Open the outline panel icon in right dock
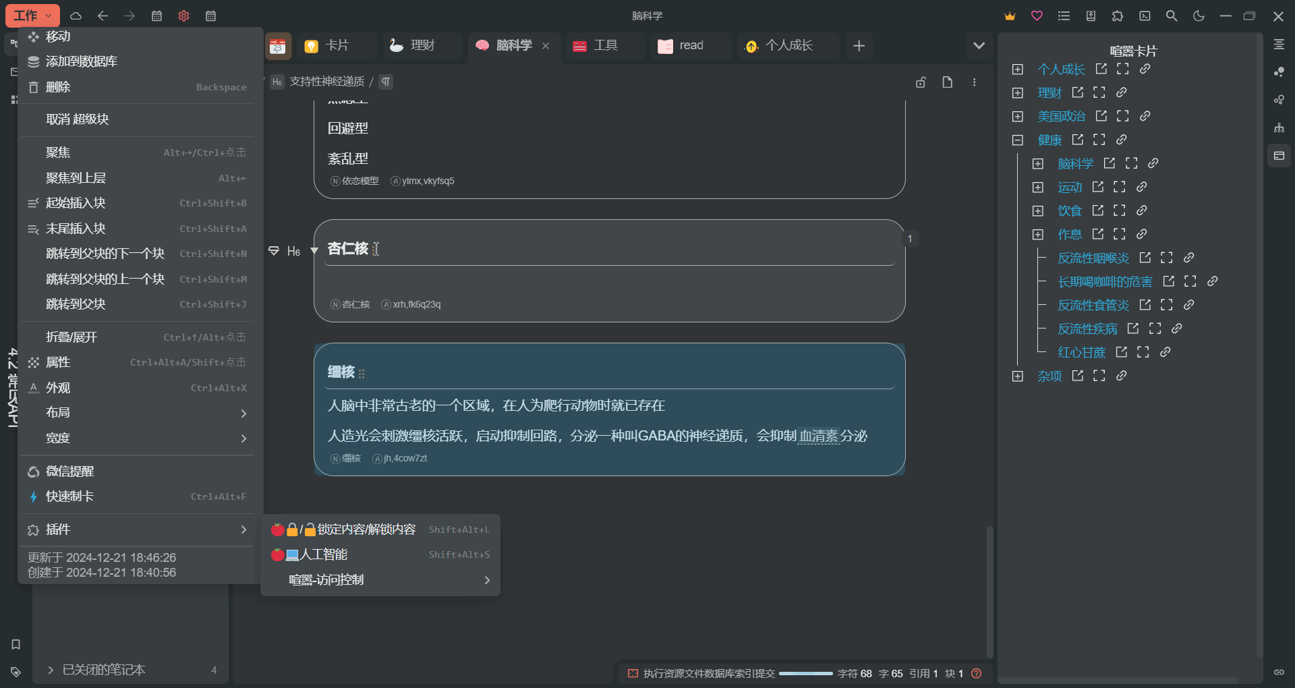Screen dimensions: 1295x688 tap(1279, 45)
